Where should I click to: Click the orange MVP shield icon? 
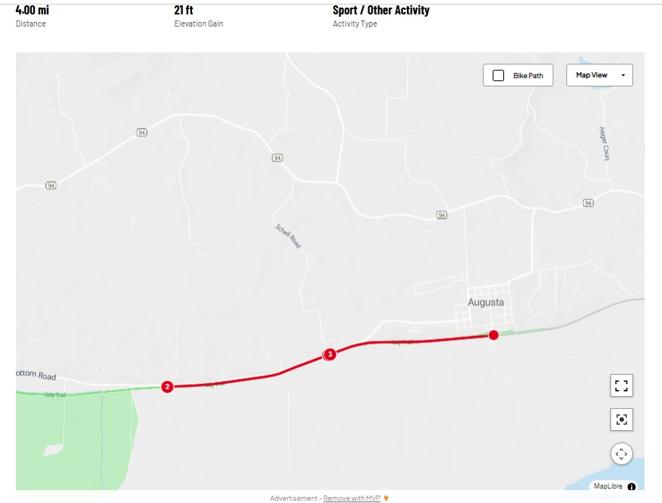coord(386,498)
